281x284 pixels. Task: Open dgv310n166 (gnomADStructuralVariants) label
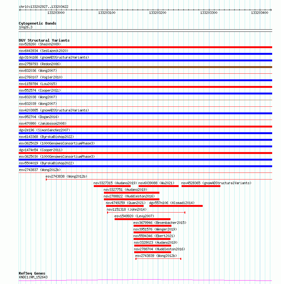tap(54, 57)
